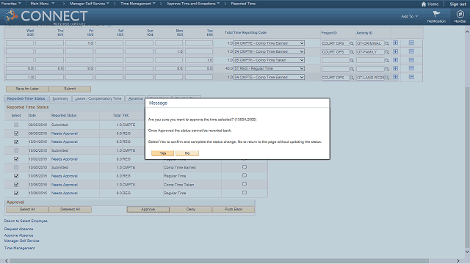This screenshot has width=470, height=264.
Task: Delete the Comp Time Taken row
Action: click(x=411, y=60)
